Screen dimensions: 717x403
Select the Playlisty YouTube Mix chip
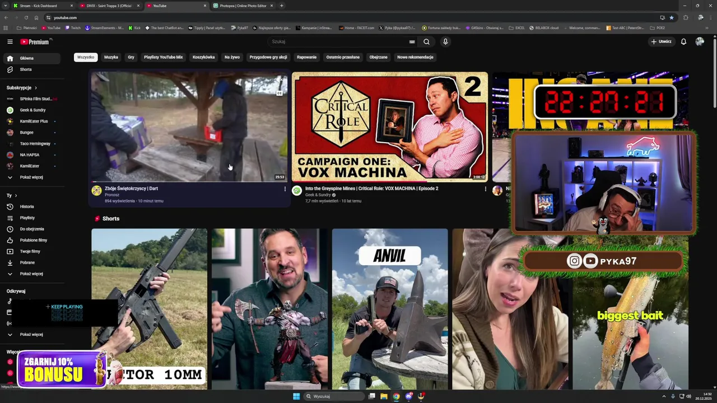163,57
